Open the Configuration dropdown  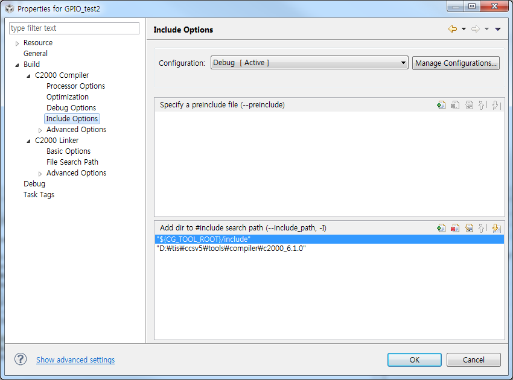coord(403,62)
